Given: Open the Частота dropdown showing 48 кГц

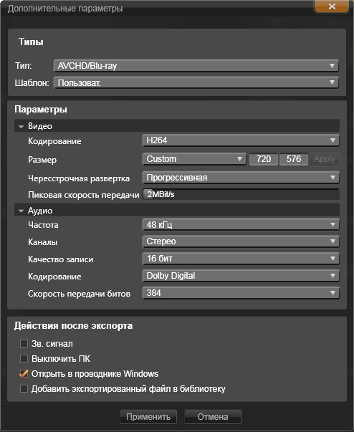Looking at the screenshot, I should coord(241,225).
